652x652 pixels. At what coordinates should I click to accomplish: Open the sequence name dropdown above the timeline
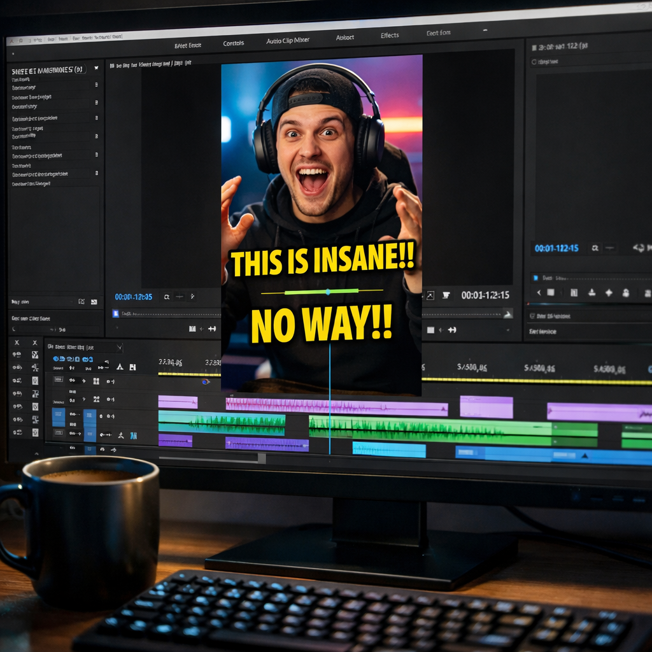(118, 347)
